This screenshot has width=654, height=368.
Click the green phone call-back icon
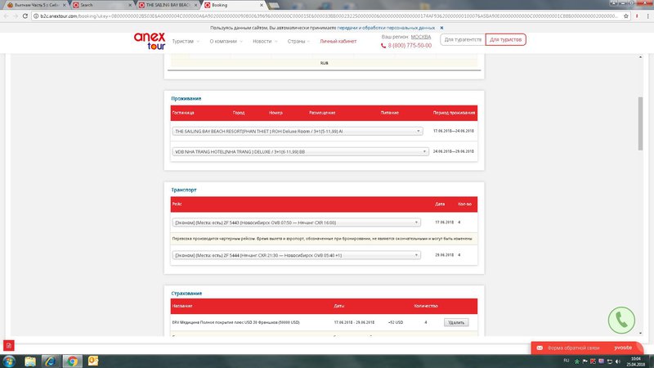(x=624, y=319)
